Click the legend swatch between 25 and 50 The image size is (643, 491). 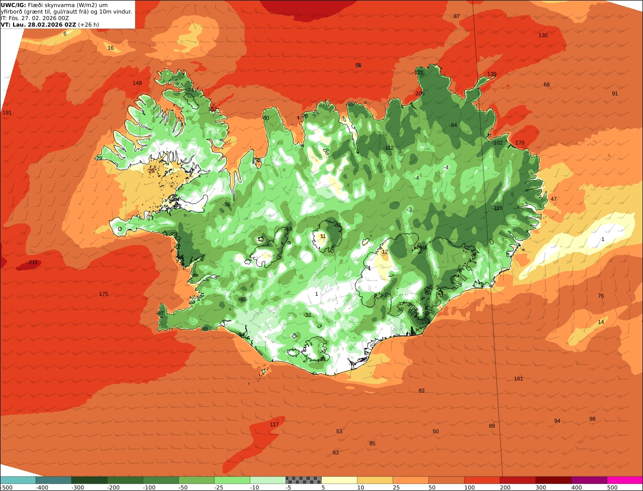click(x=410, y=480)
